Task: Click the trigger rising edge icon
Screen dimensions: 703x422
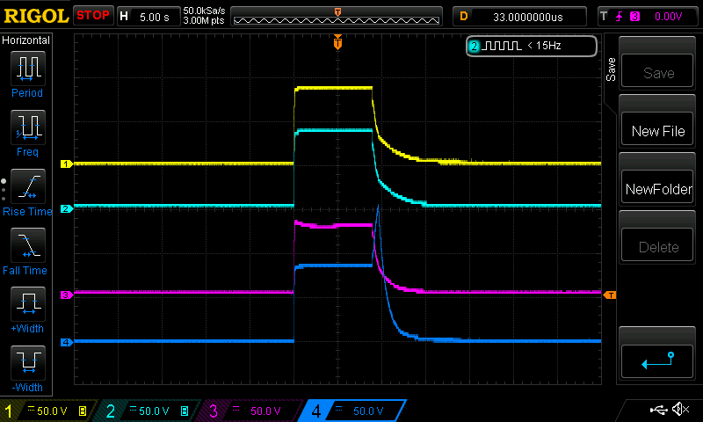Action: point(620,17)
